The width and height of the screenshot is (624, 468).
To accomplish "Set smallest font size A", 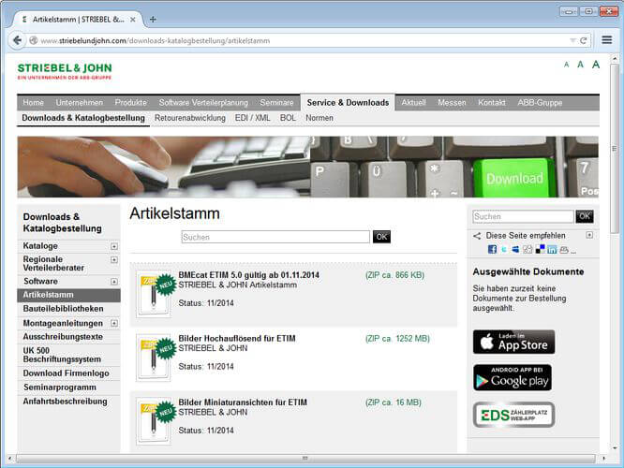I will click(x=566, y=65).
